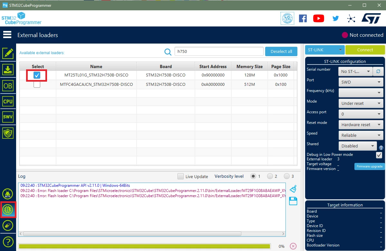
Task: Sort by the Memory Size column header
Action: click(249, 66)
